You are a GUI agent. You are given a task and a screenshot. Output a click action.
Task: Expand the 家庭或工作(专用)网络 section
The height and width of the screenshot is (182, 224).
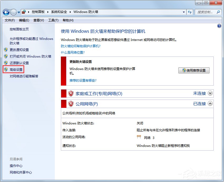click(210, 93)
